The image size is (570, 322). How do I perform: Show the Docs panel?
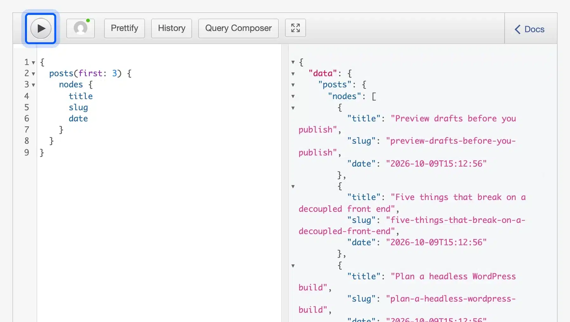[x=529, y=29]
